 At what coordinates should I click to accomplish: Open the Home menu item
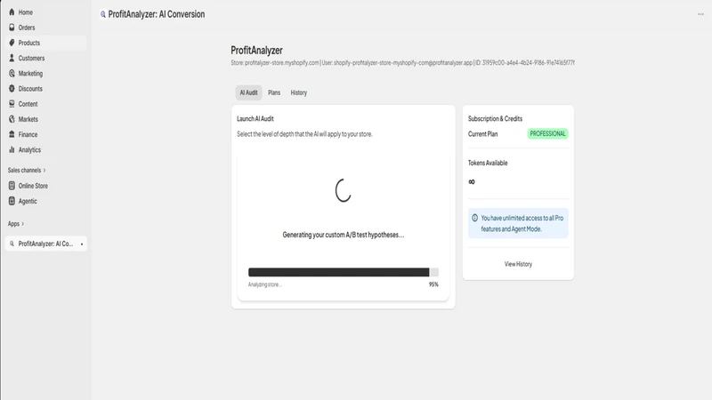tap(45, 12)
